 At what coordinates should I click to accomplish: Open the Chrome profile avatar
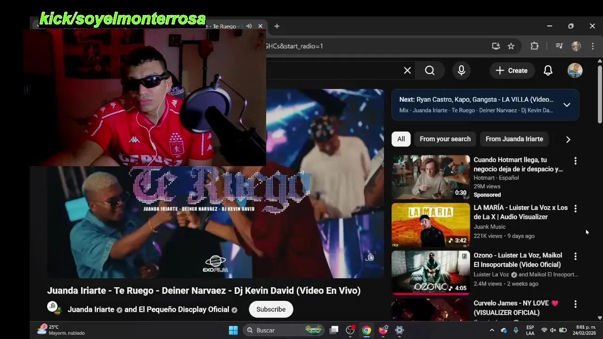tap(576, 46)
